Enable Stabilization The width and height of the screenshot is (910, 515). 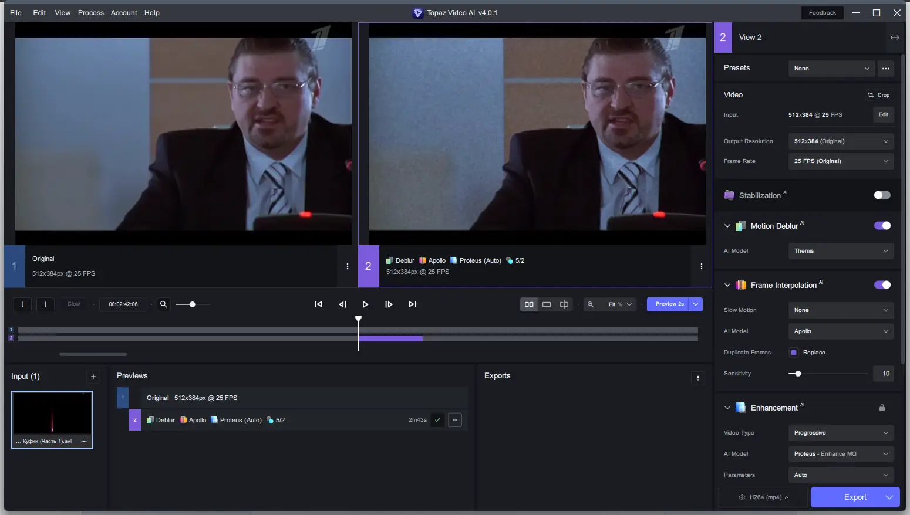(x=882, y=195)
